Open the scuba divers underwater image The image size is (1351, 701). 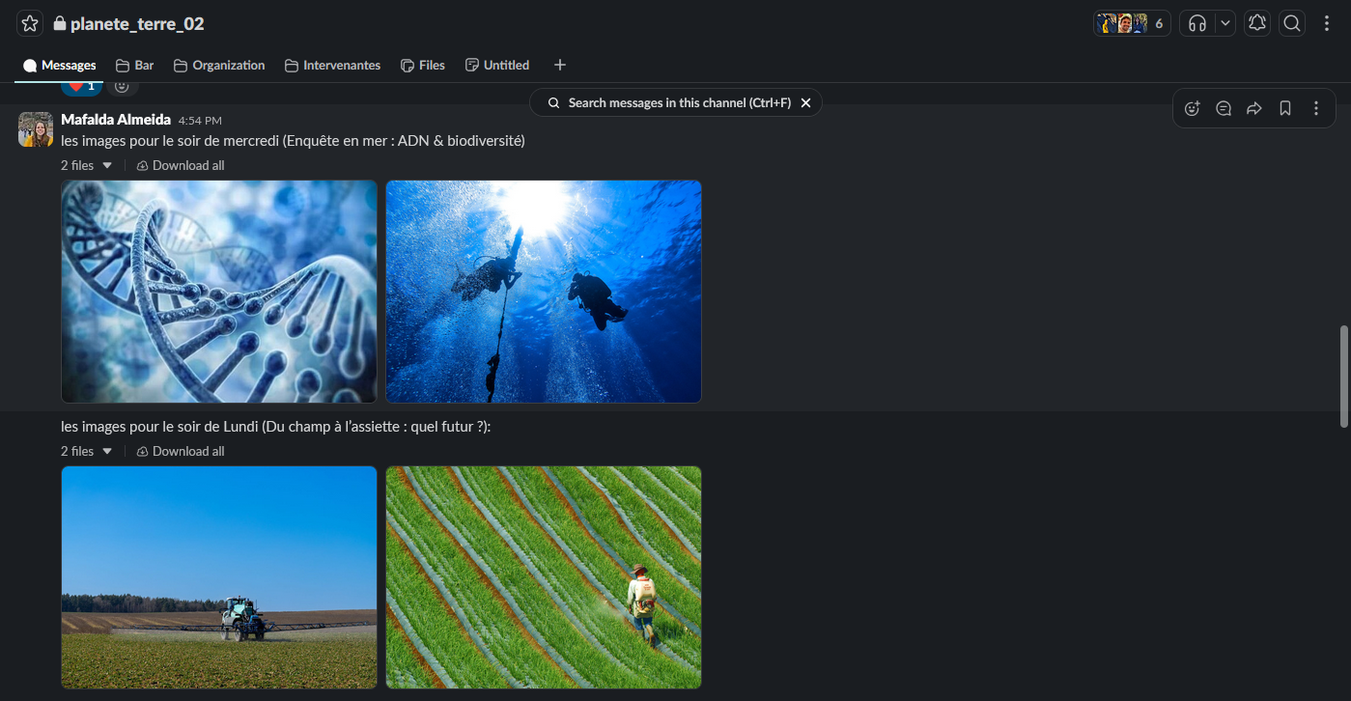point(544,292)
